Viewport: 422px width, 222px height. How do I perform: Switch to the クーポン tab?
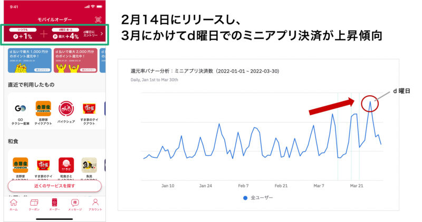34,205
